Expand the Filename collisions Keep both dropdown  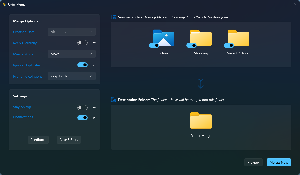point(71,76)
